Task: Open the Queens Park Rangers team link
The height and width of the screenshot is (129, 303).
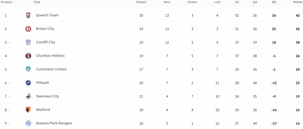Action: (x=54, y=123)
